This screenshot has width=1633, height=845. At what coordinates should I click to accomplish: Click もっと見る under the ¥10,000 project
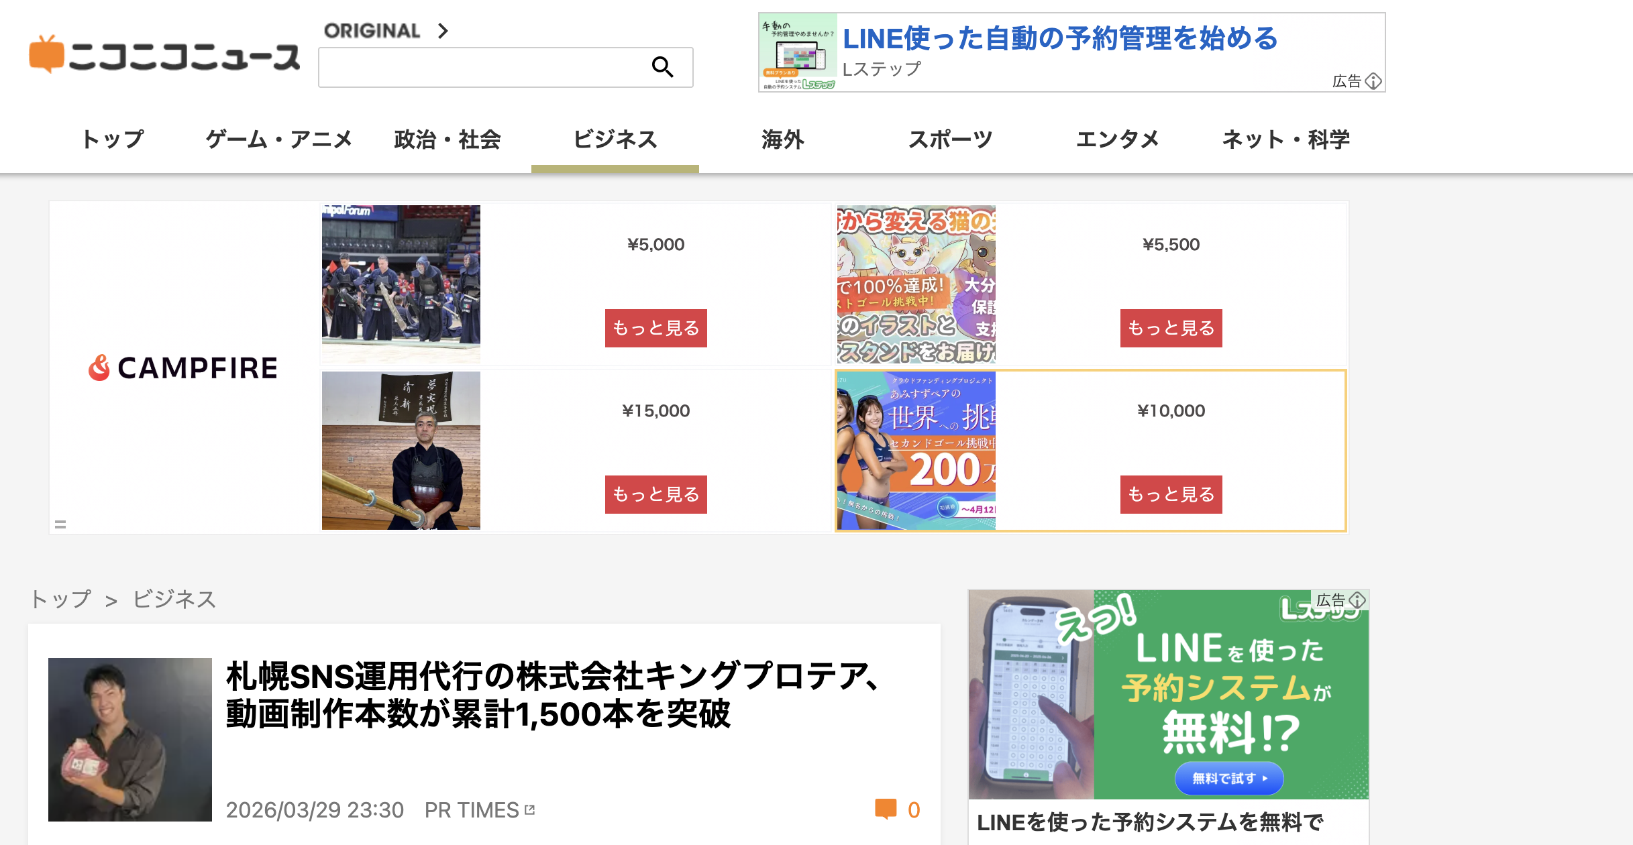click(1171, 494)
